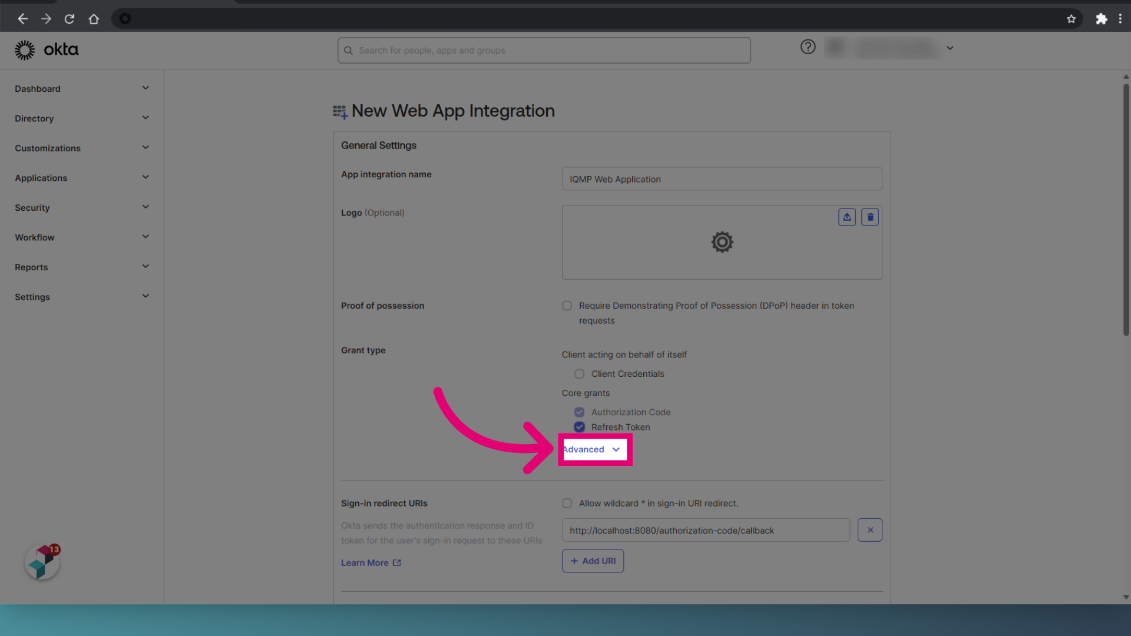This screenshot has width=1131, height=636.
Task: Click the search magnifier icon
Action: click(x=348, y=51)
